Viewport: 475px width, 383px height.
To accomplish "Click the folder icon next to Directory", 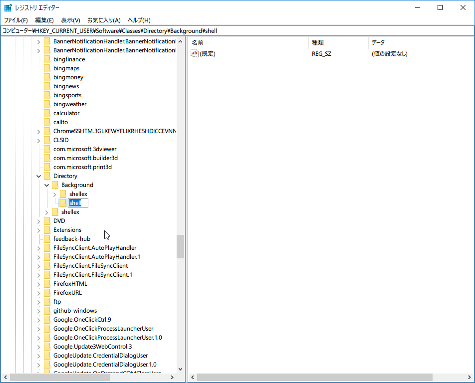I will coord(47,176).
